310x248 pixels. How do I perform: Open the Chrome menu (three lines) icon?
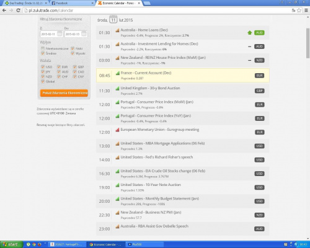(x=306, y=11)
